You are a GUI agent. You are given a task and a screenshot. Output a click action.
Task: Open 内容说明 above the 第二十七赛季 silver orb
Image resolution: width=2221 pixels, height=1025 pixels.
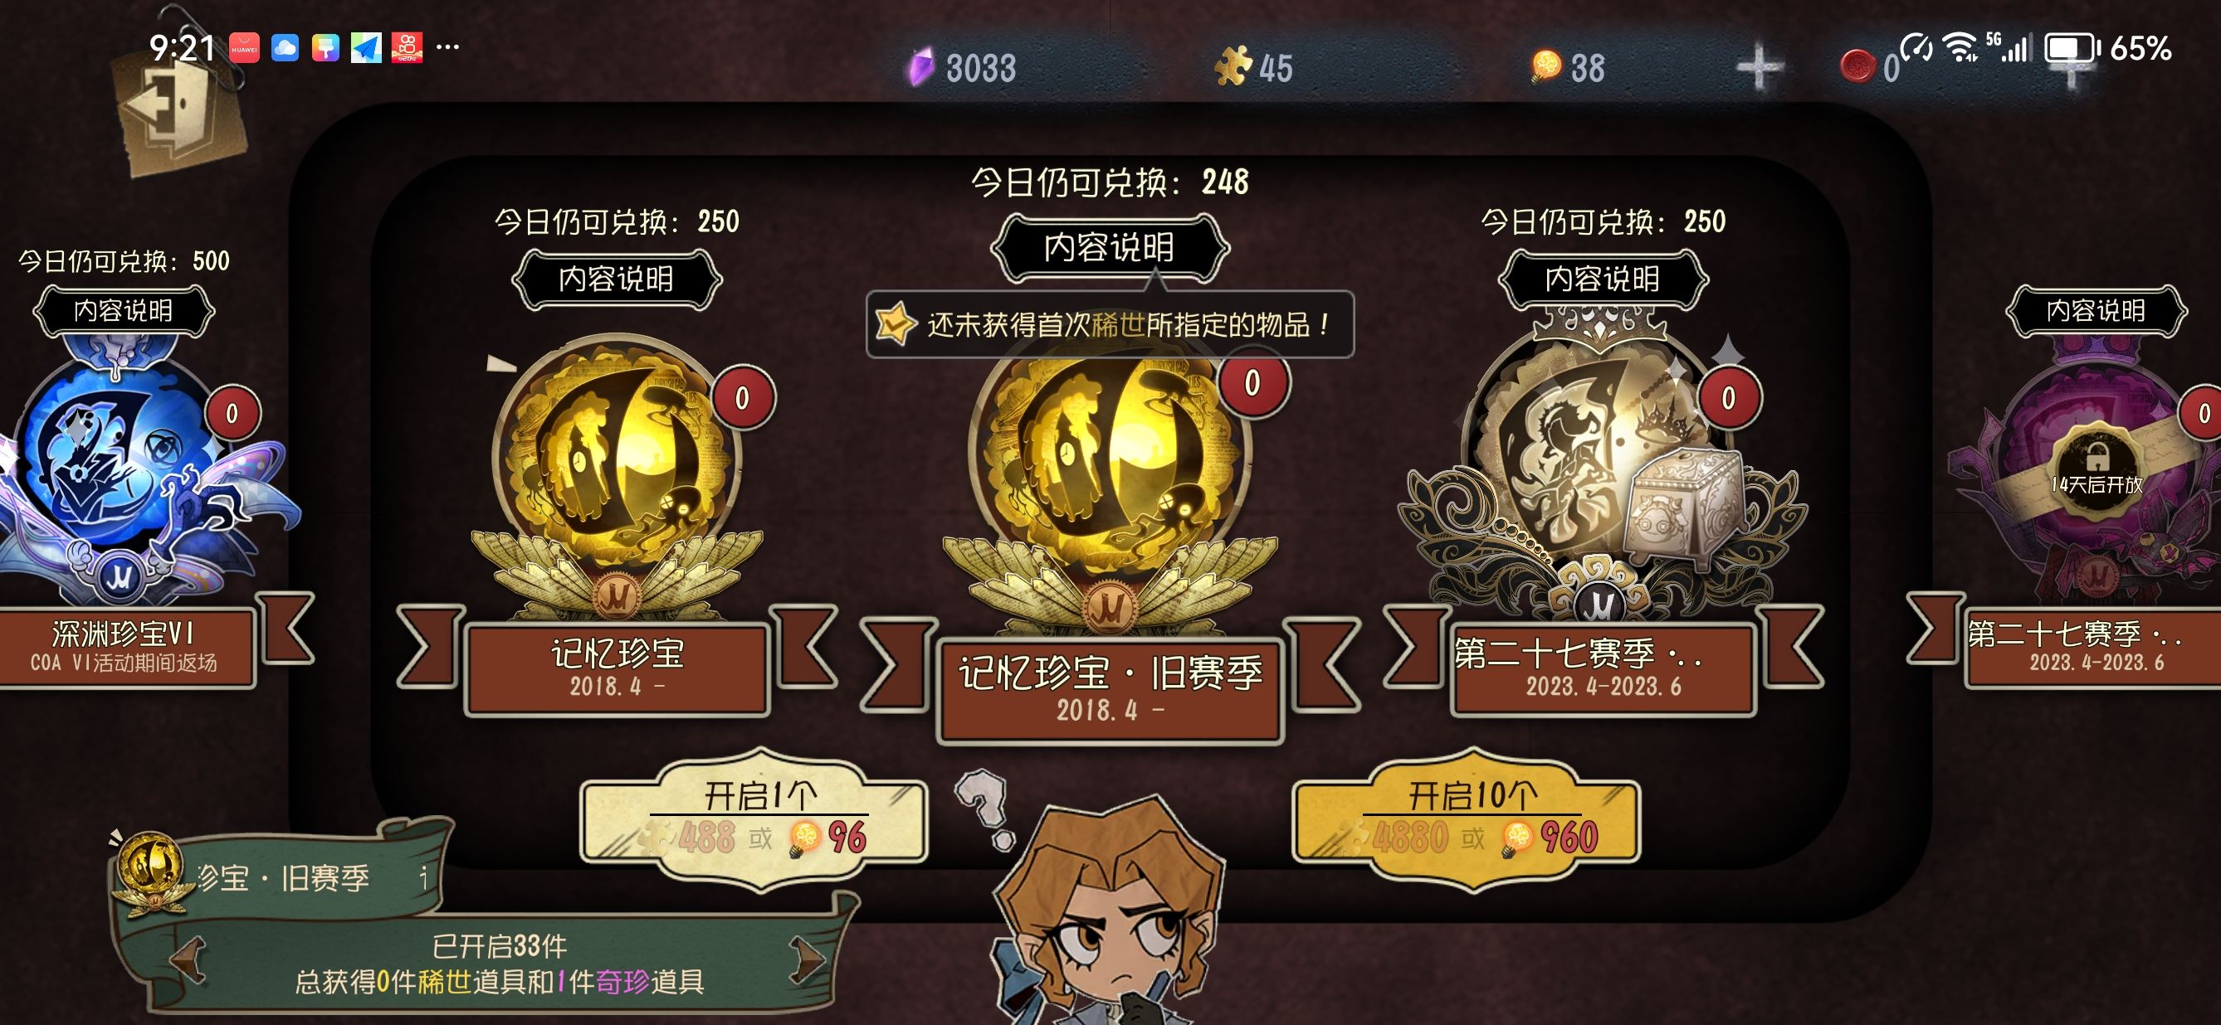tap(1603, 279)
